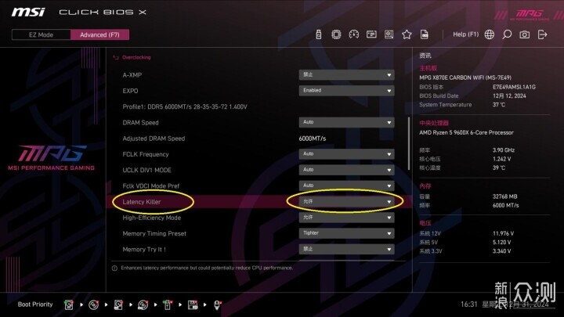Click the back arrow next to Overclocking

point(115,57)
